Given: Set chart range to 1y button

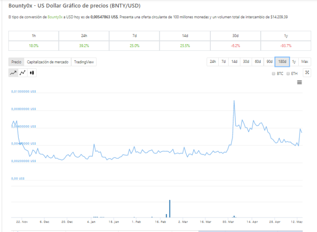Looking at the screenshot, I should [294, 62].
